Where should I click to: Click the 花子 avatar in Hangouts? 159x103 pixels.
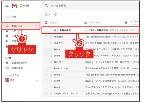pos(7,80)
